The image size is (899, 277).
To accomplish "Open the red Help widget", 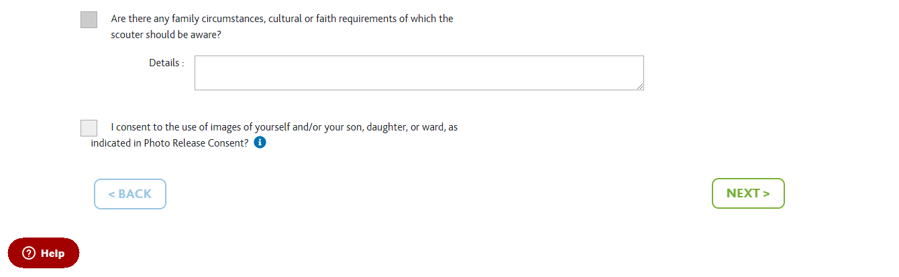I will (x=44, y=253).
